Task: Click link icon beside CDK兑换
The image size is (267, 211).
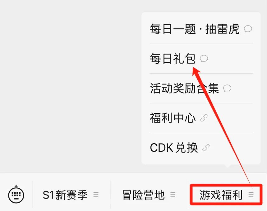Action: click(206, 148)
